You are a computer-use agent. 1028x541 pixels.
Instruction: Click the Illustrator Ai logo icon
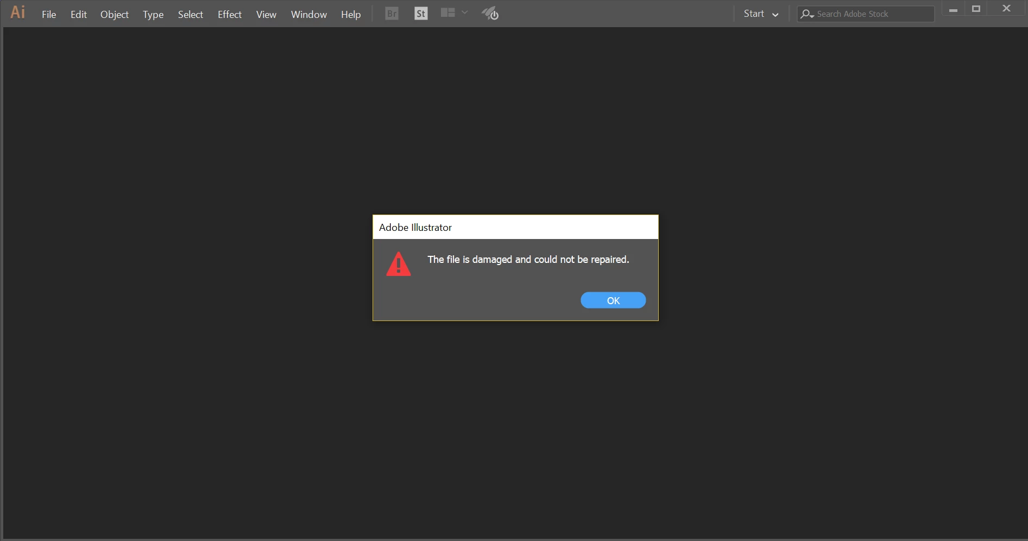point(18,12)
